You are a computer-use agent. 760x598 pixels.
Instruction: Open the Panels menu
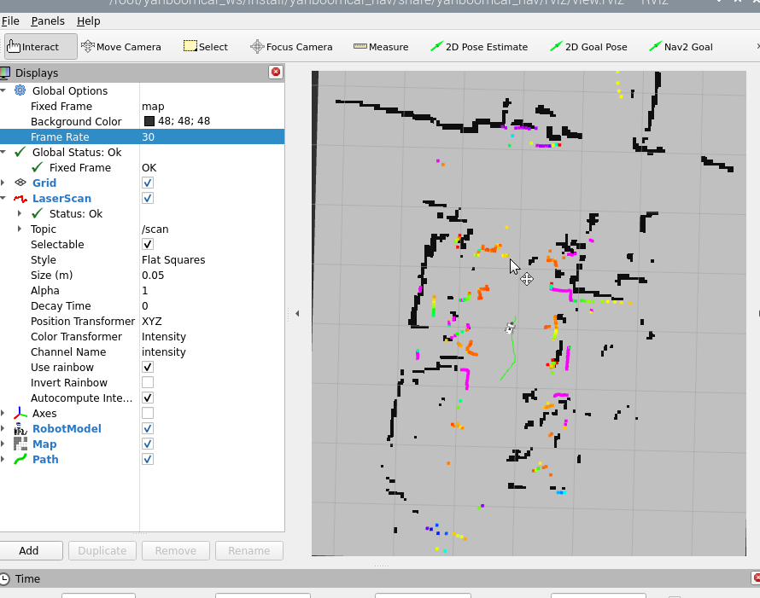[x=48, y=20]
